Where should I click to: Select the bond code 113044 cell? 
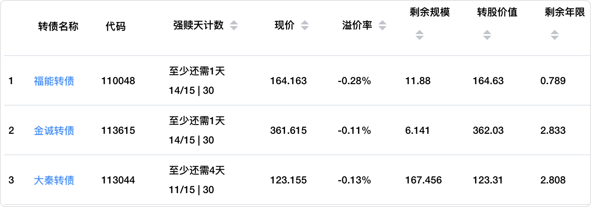point(118,180)
